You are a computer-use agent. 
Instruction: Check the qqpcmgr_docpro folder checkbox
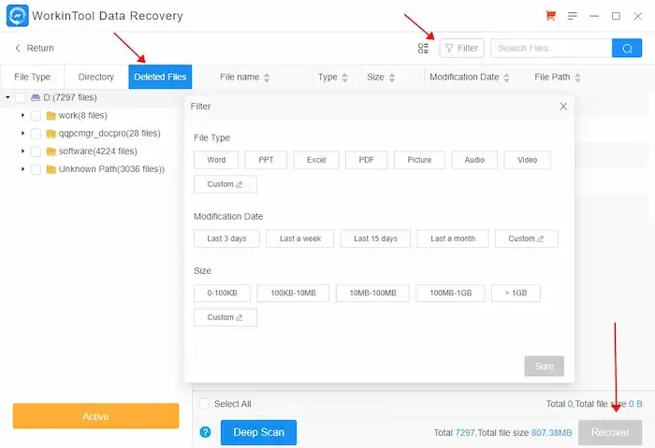tap(36, 134)
